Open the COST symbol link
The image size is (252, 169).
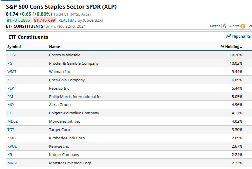click(12, 55)
